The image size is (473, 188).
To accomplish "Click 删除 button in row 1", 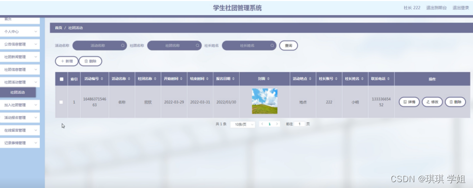I will click(x=455, y=102).
